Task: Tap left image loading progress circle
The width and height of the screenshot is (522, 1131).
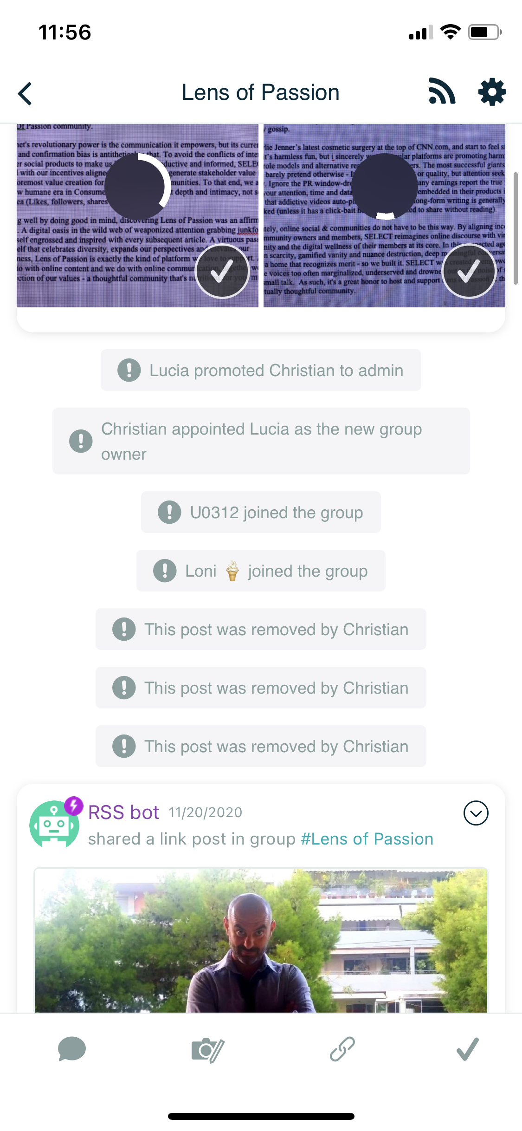Action: click(x=137, y=186)
